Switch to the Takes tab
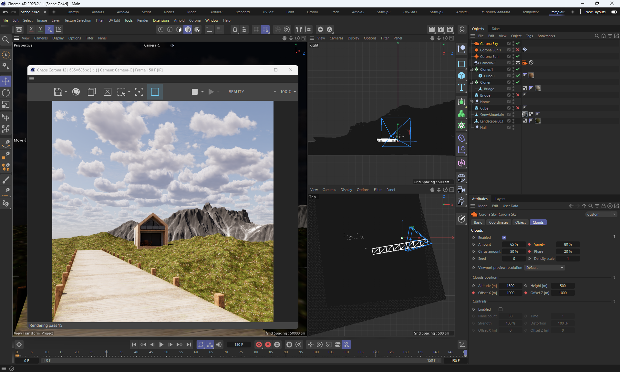 pyautogui.click(x=496, y=29)
